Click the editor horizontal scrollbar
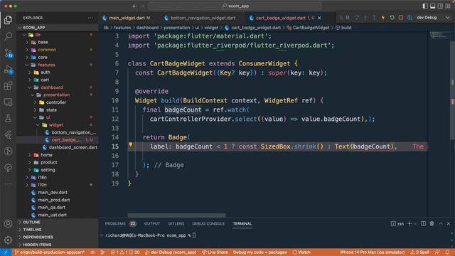Viewport: 455px width, 256px height. coord(176,215)
